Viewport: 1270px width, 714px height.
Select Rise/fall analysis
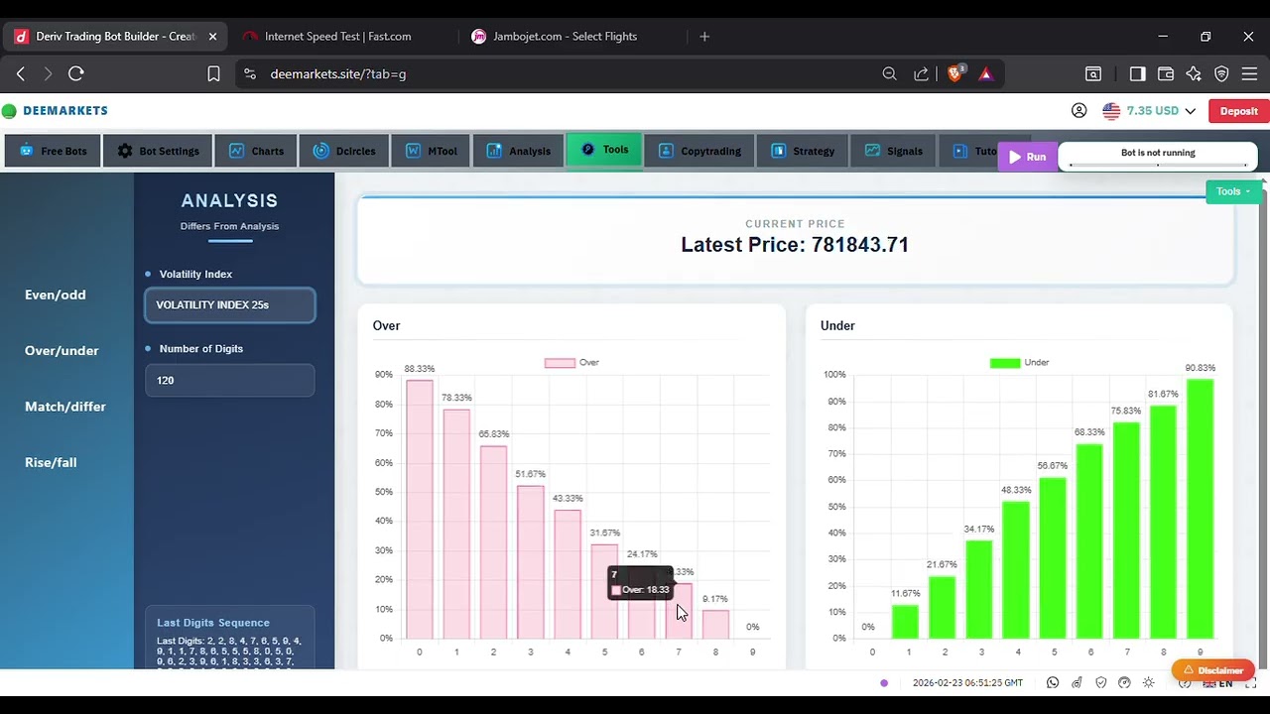pyautogui.click(x=51, y=462)
